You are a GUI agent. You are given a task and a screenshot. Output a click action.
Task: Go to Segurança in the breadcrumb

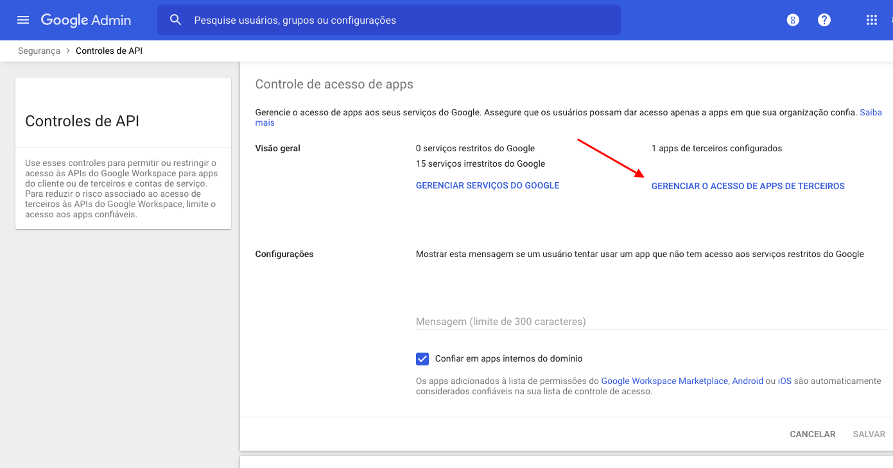39,51
